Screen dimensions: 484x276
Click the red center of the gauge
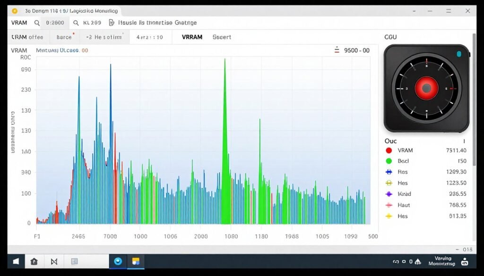(x=426, y=89)
